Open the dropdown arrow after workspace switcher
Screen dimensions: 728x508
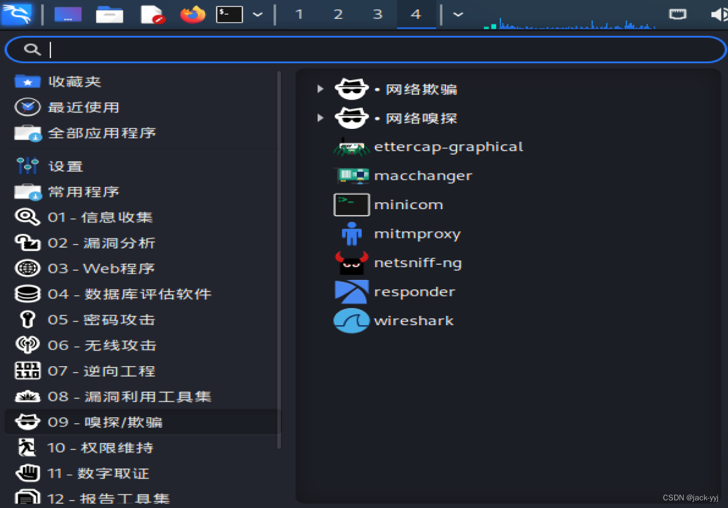458,15
